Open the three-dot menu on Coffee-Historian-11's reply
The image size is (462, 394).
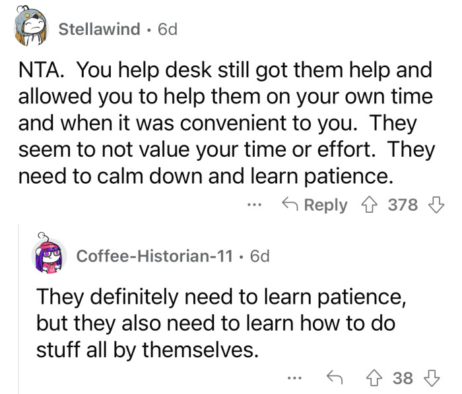[x=294, y=378]
